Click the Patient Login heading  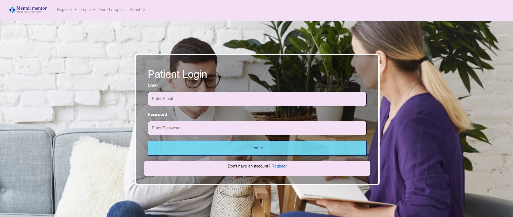pyautogui.click(x=177, y=74)
